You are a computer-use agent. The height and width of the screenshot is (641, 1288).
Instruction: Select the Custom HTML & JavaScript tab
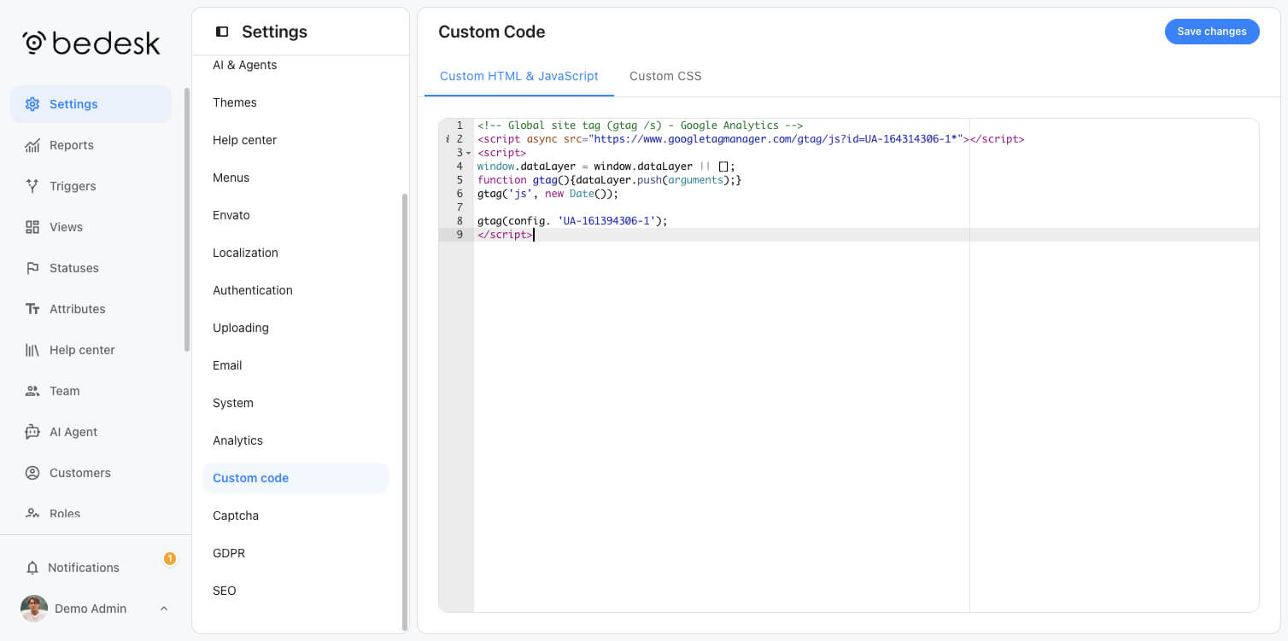pos(519,76)
